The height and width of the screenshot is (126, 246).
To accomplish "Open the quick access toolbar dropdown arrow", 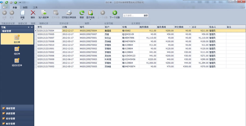I will click(20, 2).
